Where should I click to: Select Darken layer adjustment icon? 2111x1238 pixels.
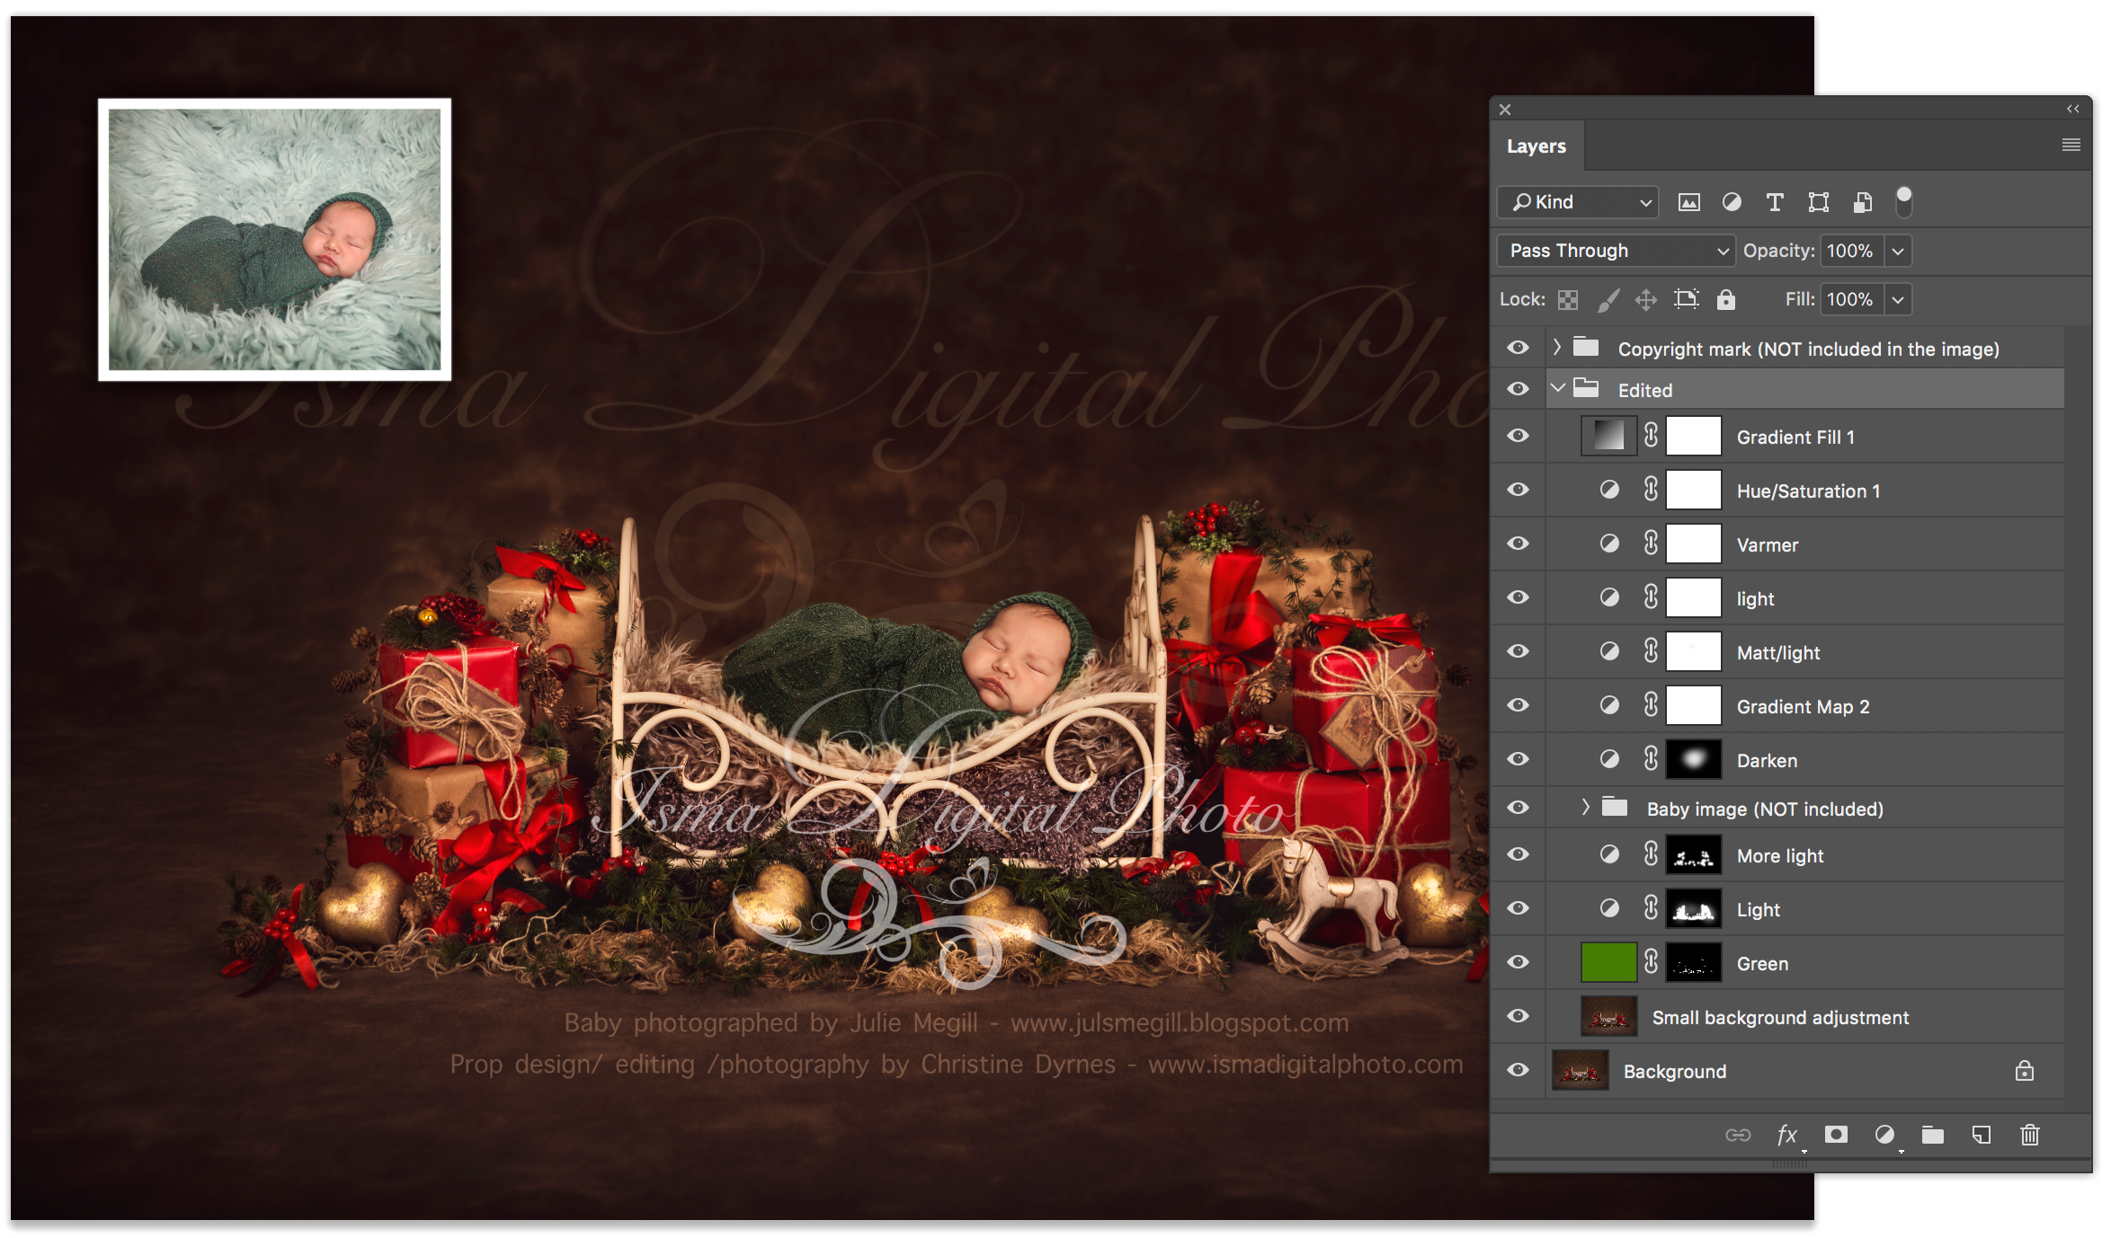(x=1609, y=759)
